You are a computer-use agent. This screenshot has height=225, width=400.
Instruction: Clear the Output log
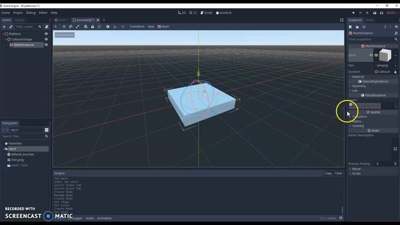coord(339,173)
